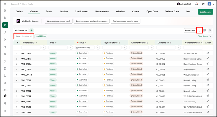The height and width of the screenshot is (117, 217).
Task: Click Clear filters link
Action: pos(202,36)
